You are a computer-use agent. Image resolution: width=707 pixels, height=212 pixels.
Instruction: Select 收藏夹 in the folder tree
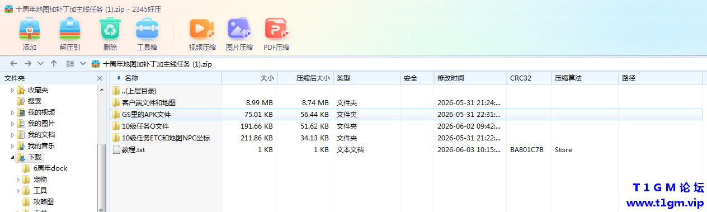point(38,90)
